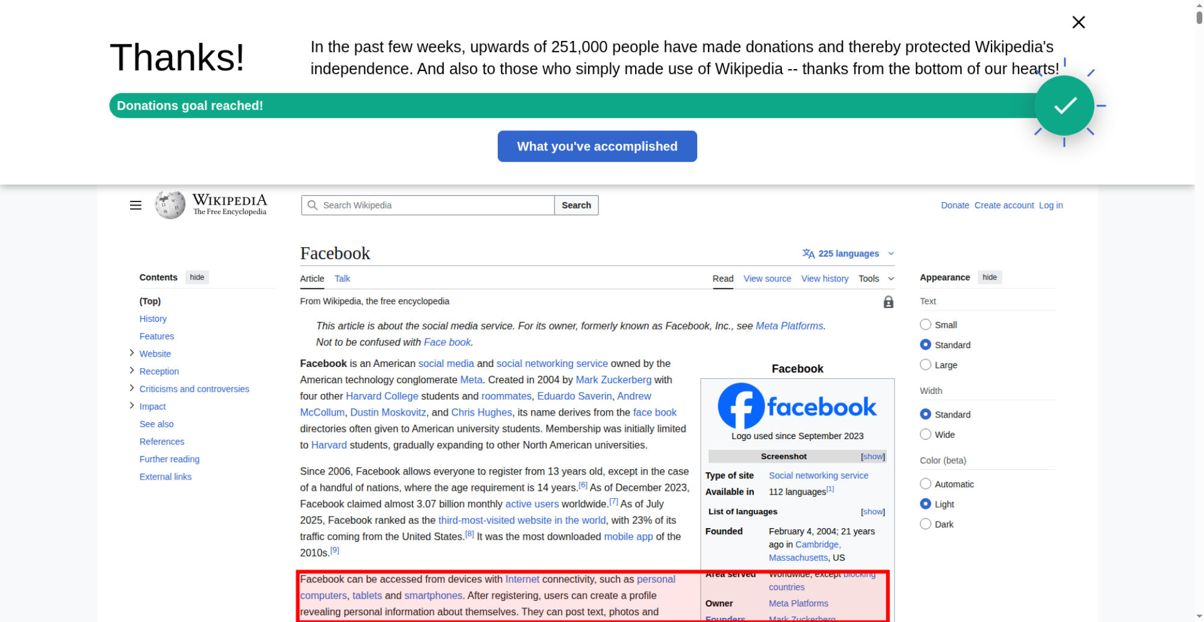Click the page protection padlock icon
This screenshot has height=622, width=1204.
pyautogui.click(x=888, y=302)
